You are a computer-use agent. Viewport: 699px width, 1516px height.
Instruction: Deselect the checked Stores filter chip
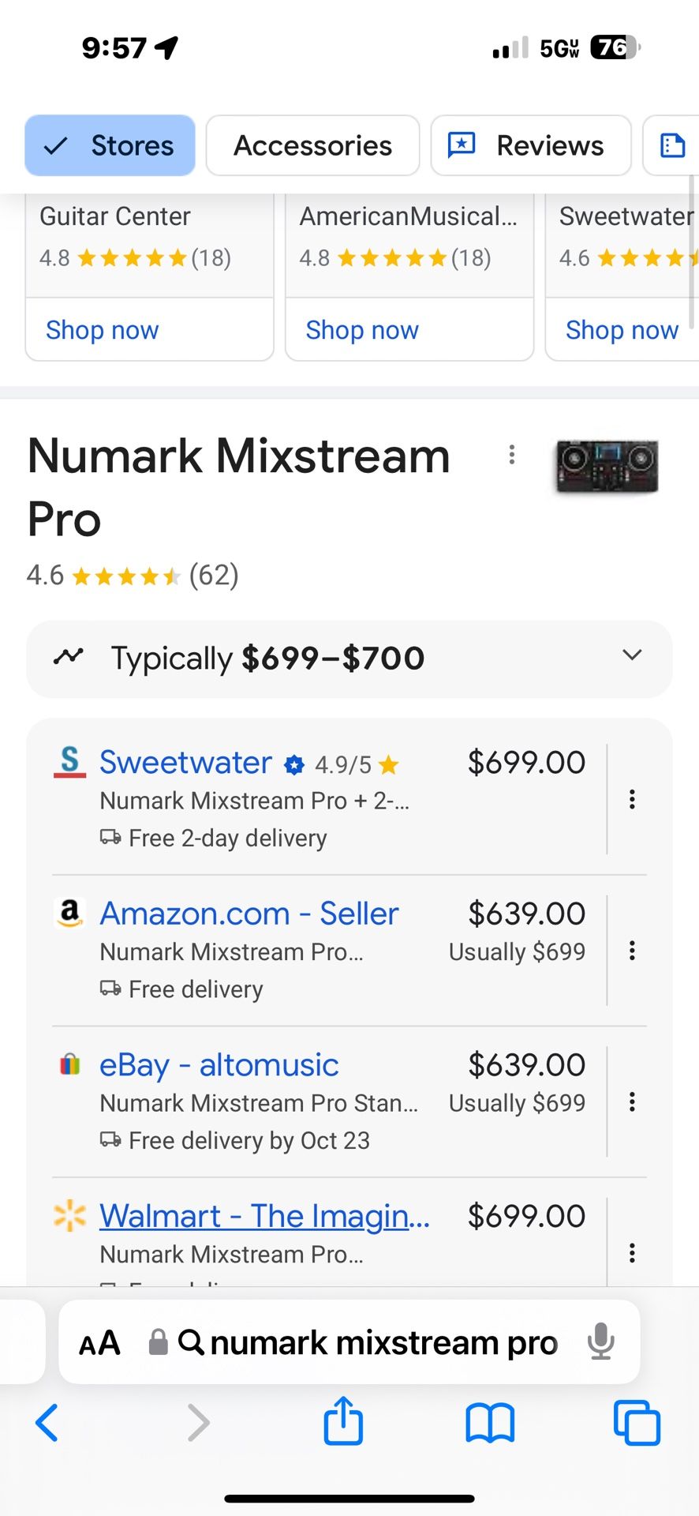pos(110,145)
